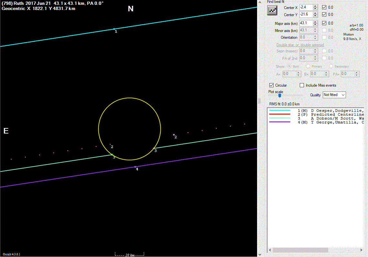Uncheck the Center Y fit checkbox

324,15
